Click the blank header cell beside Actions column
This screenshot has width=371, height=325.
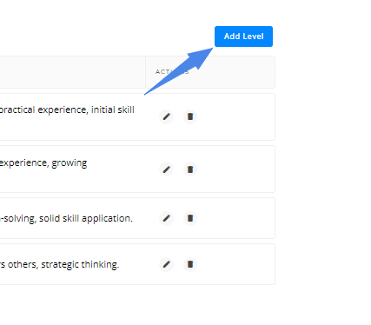[72, 72]
